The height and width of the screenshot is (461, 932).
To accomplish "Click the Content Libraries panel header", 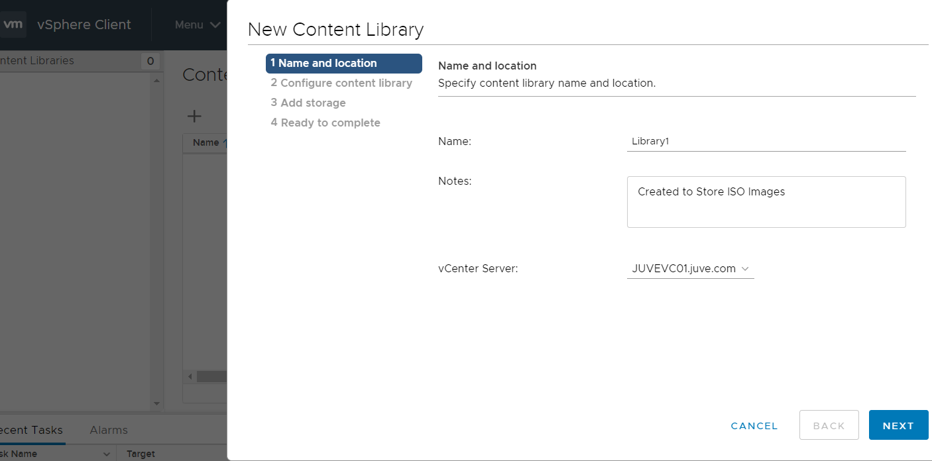I will [x=36, y=60].
